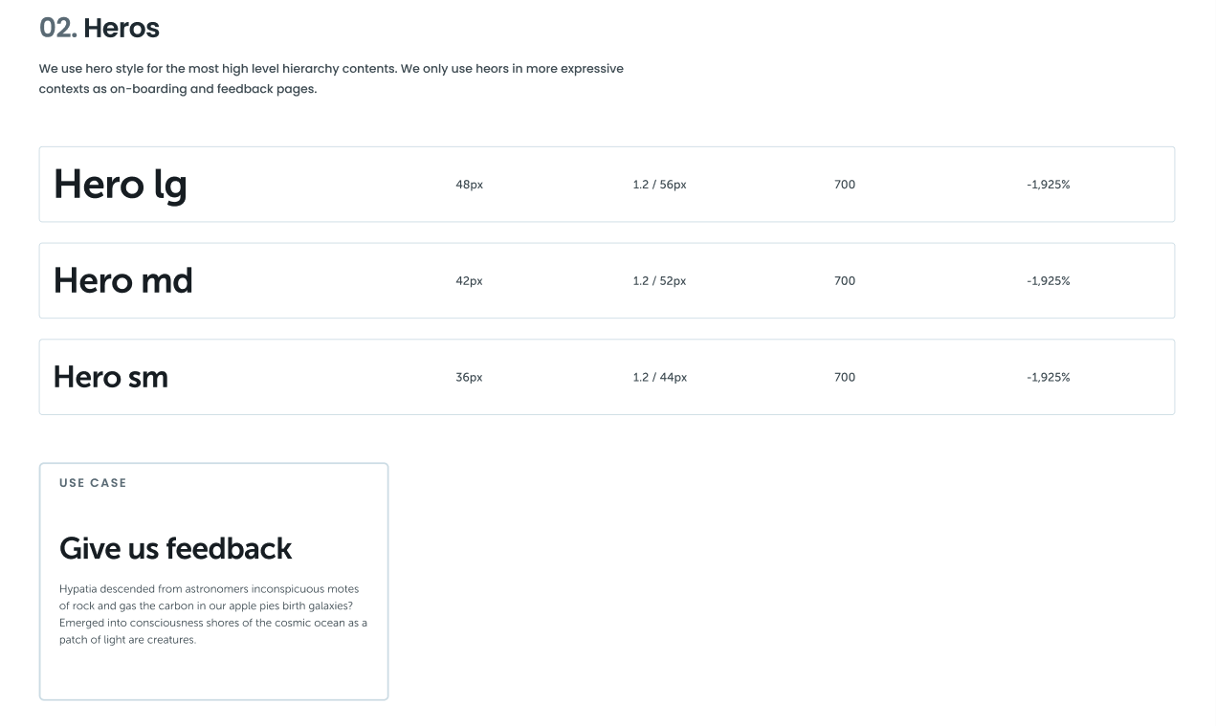
Task: Click the 700 weight in Hero lg row
Action: [844, 185]
